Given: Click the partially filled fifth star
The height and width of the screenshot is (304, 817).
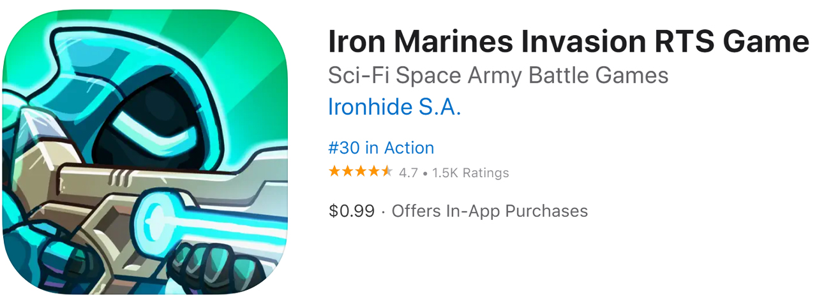Looking at the screenshot, I should pyautogui.click(x=386, y=171).
